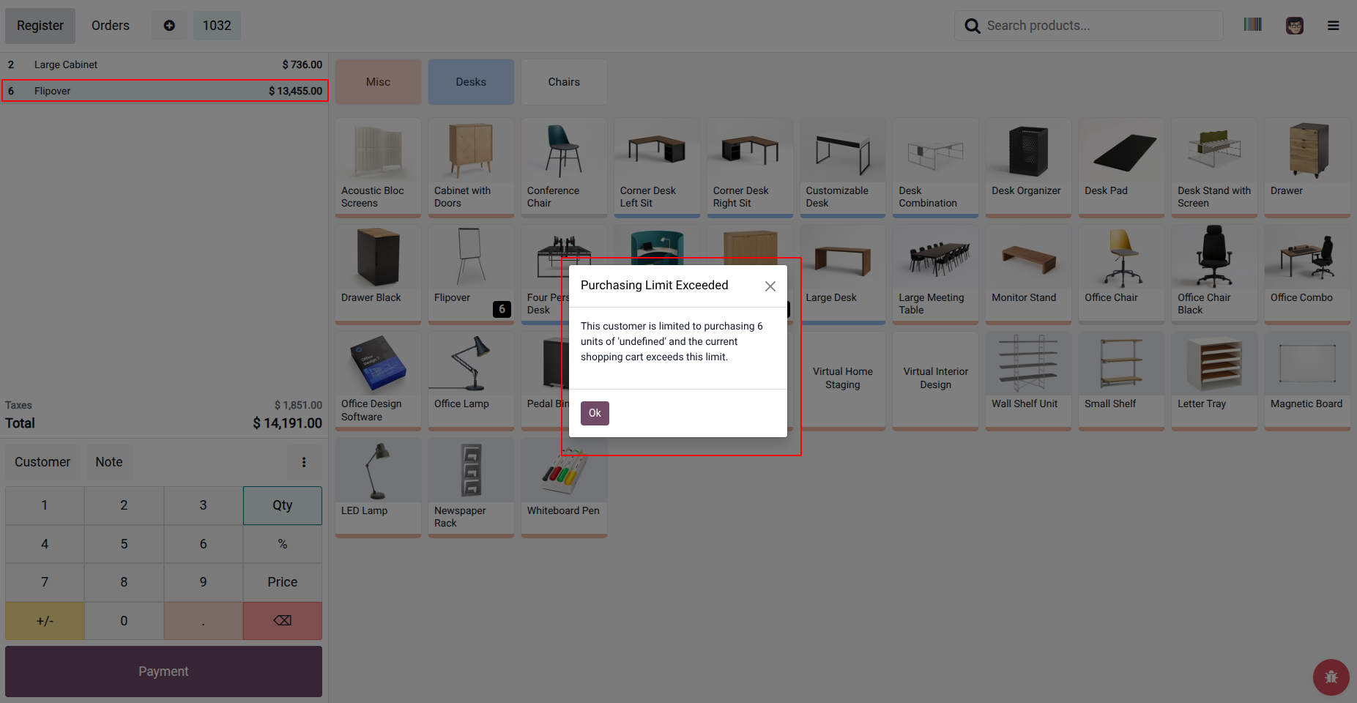Add Virtual Home Staging product

(x=843, y=381)
